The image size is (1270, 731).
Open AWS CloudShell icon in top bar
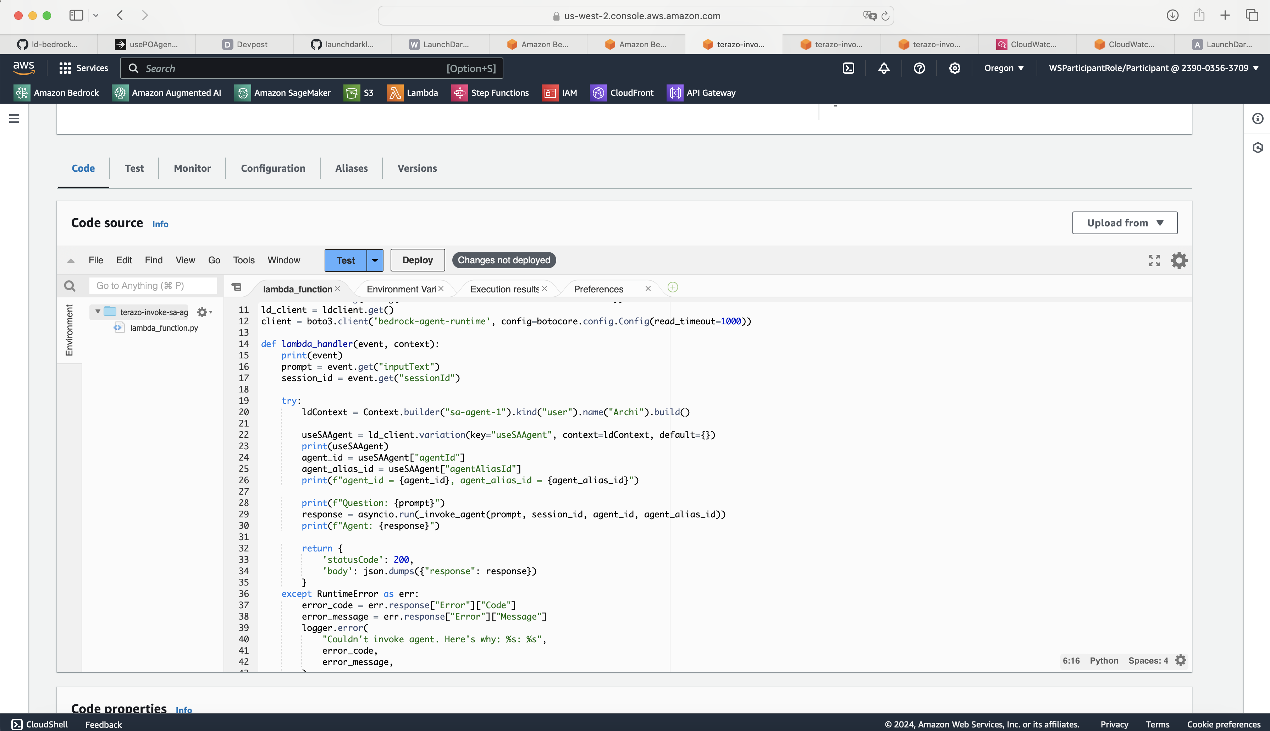point(849,68)
